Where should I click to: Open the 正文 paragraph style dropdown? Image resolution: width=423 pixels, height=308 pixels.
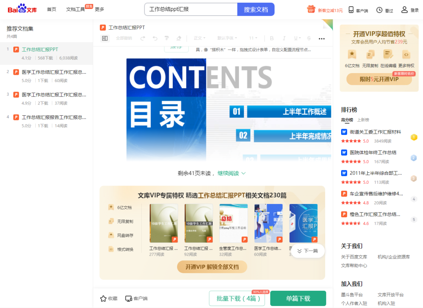pyautogui.click(x=200, y=38)
